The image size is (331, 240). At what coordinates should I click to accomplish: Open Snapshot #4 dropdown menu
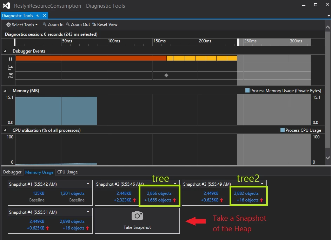88,212
